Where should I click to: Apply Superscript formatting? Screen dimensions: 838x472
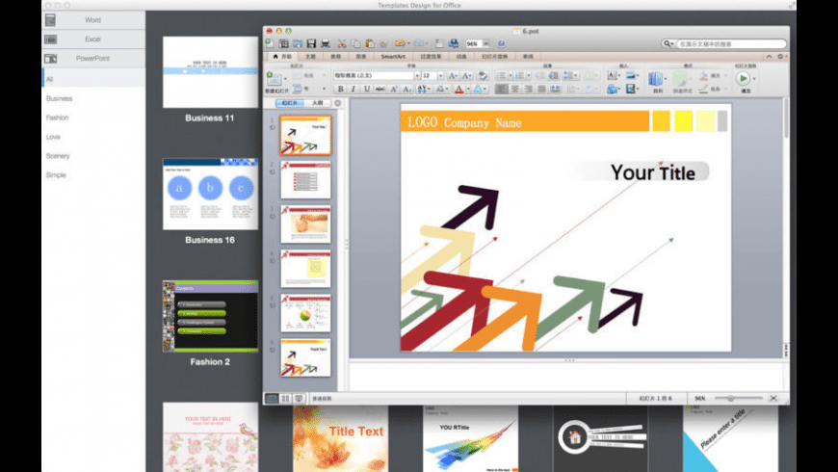point(394,90)
